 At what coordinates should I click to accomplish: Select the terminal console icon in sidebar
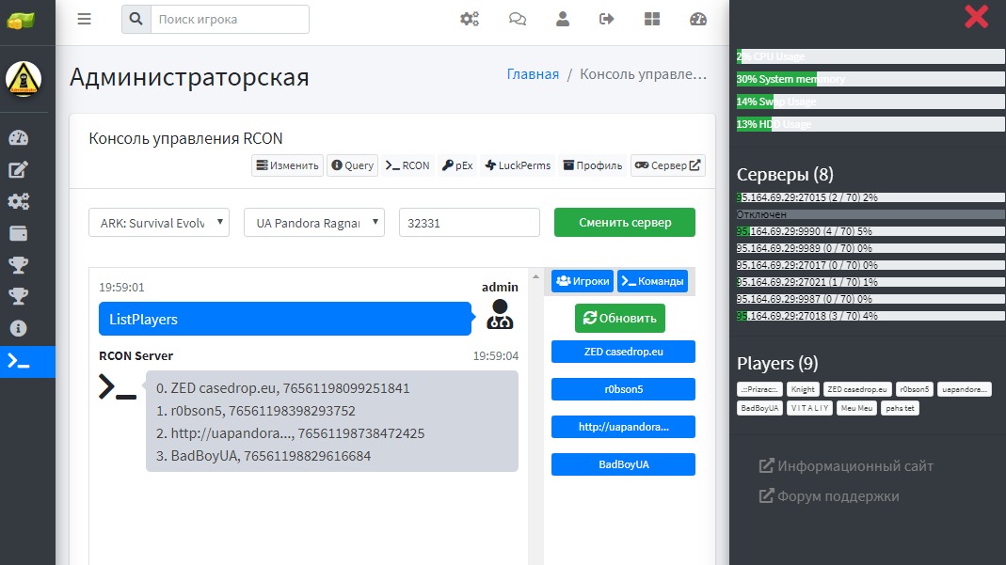[18, 361]
